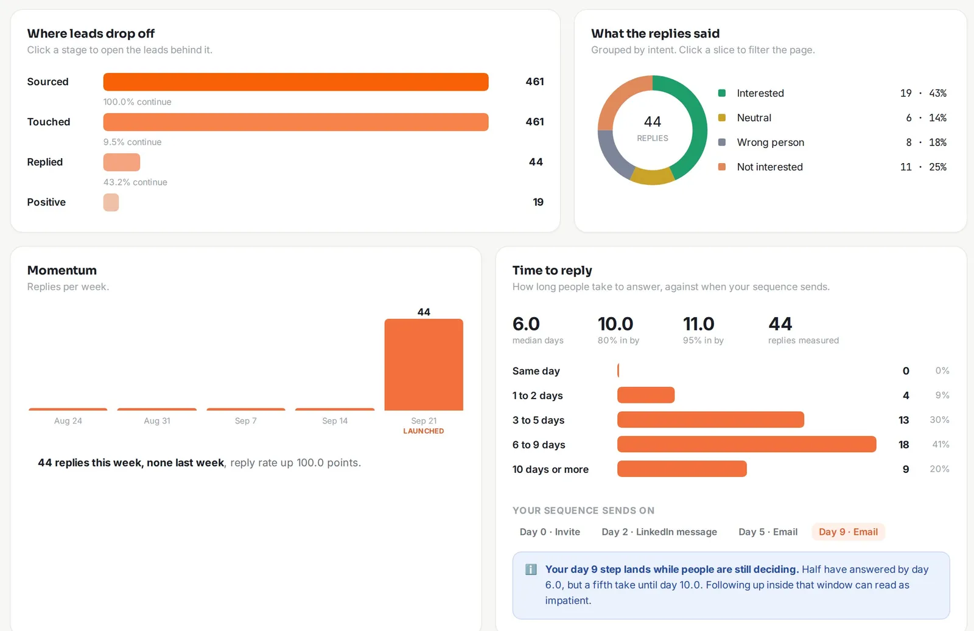Click the Interested green legend swatch

[722, 93]
